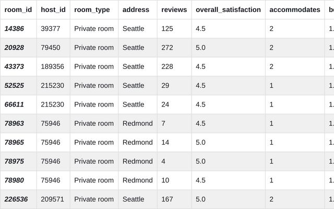Click the reviews value 228
Image resolution: width=334 pixels, height=209 pixels.
click(x=168, y=66)
